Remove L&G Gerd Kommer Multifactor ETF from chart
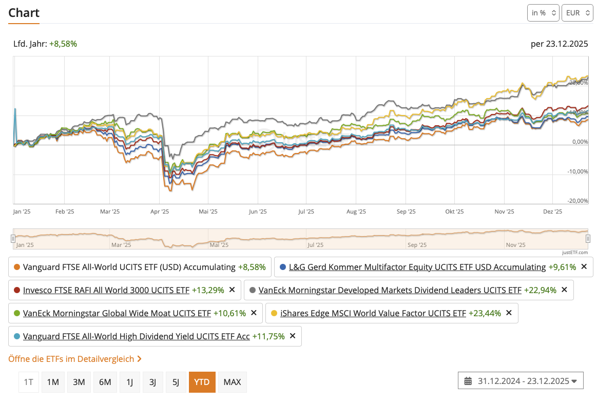 click(583, 267)
